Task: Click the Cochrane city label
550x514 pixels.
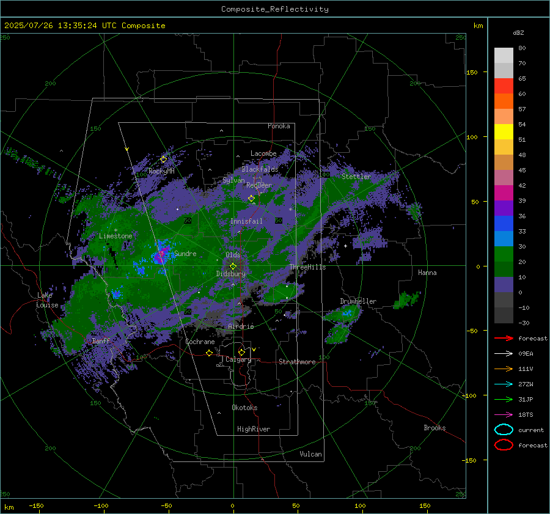Action: 200,342
